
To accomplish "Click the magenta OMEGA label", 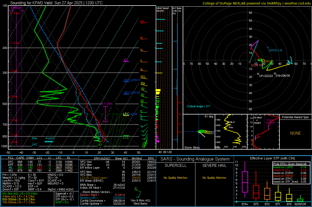I will click(16, 8).
